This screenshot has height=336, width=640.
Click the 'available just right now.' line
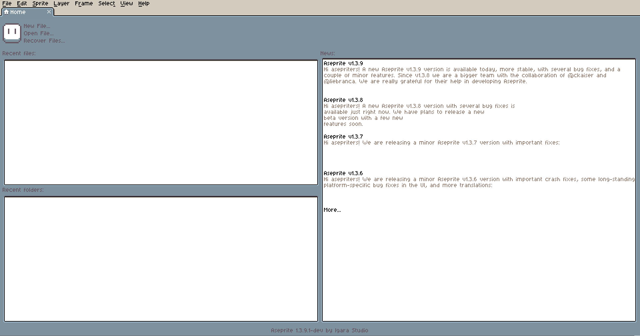point(404,112)
